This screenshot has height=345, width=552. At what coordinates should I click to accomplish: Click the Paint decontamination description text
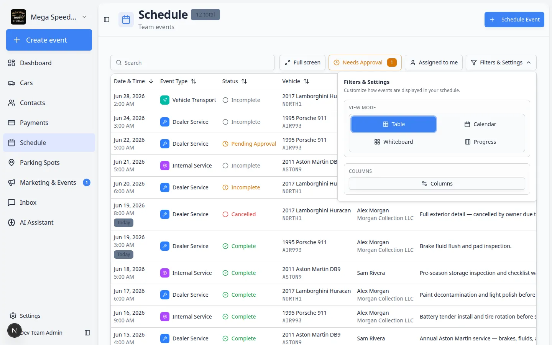(478, 295)
